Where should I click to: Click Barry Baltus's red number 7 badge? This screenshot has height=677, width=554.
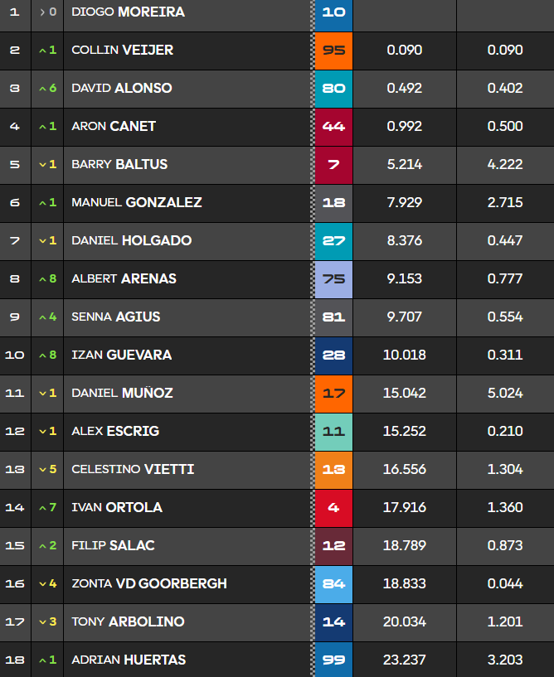pos(333,165)
